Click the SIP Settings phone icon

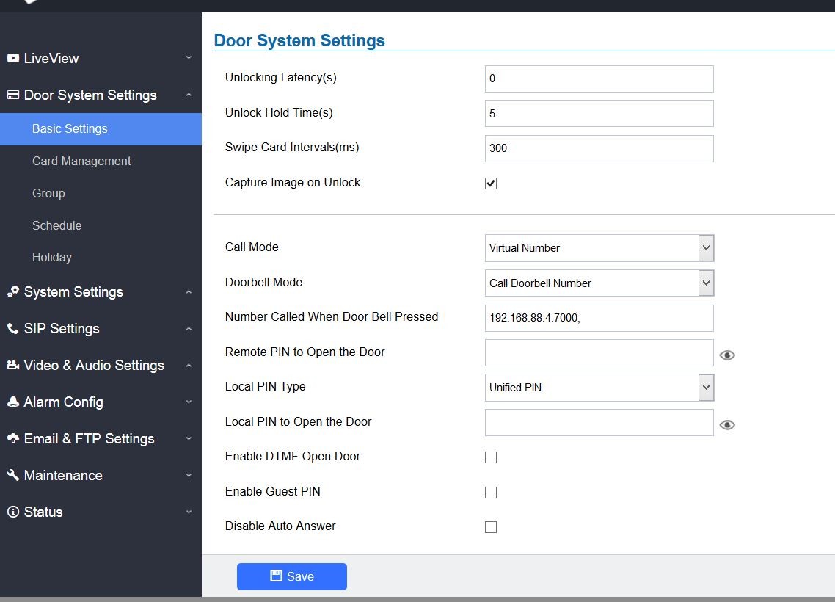tap(13, 328)
